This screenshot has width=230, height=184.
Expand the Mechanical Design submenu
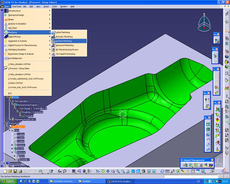click(28, 15)
